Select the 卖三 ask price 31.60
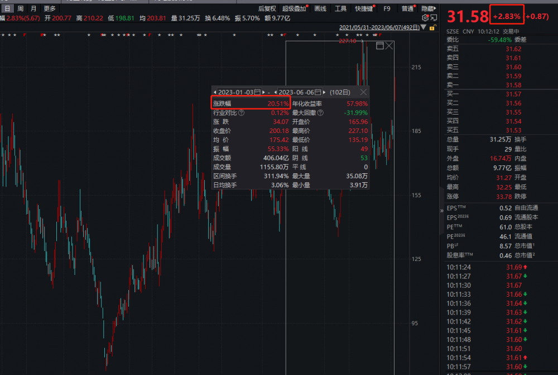Image resolution: width=558 pixels, height=375 pixels. pos(513,67)
